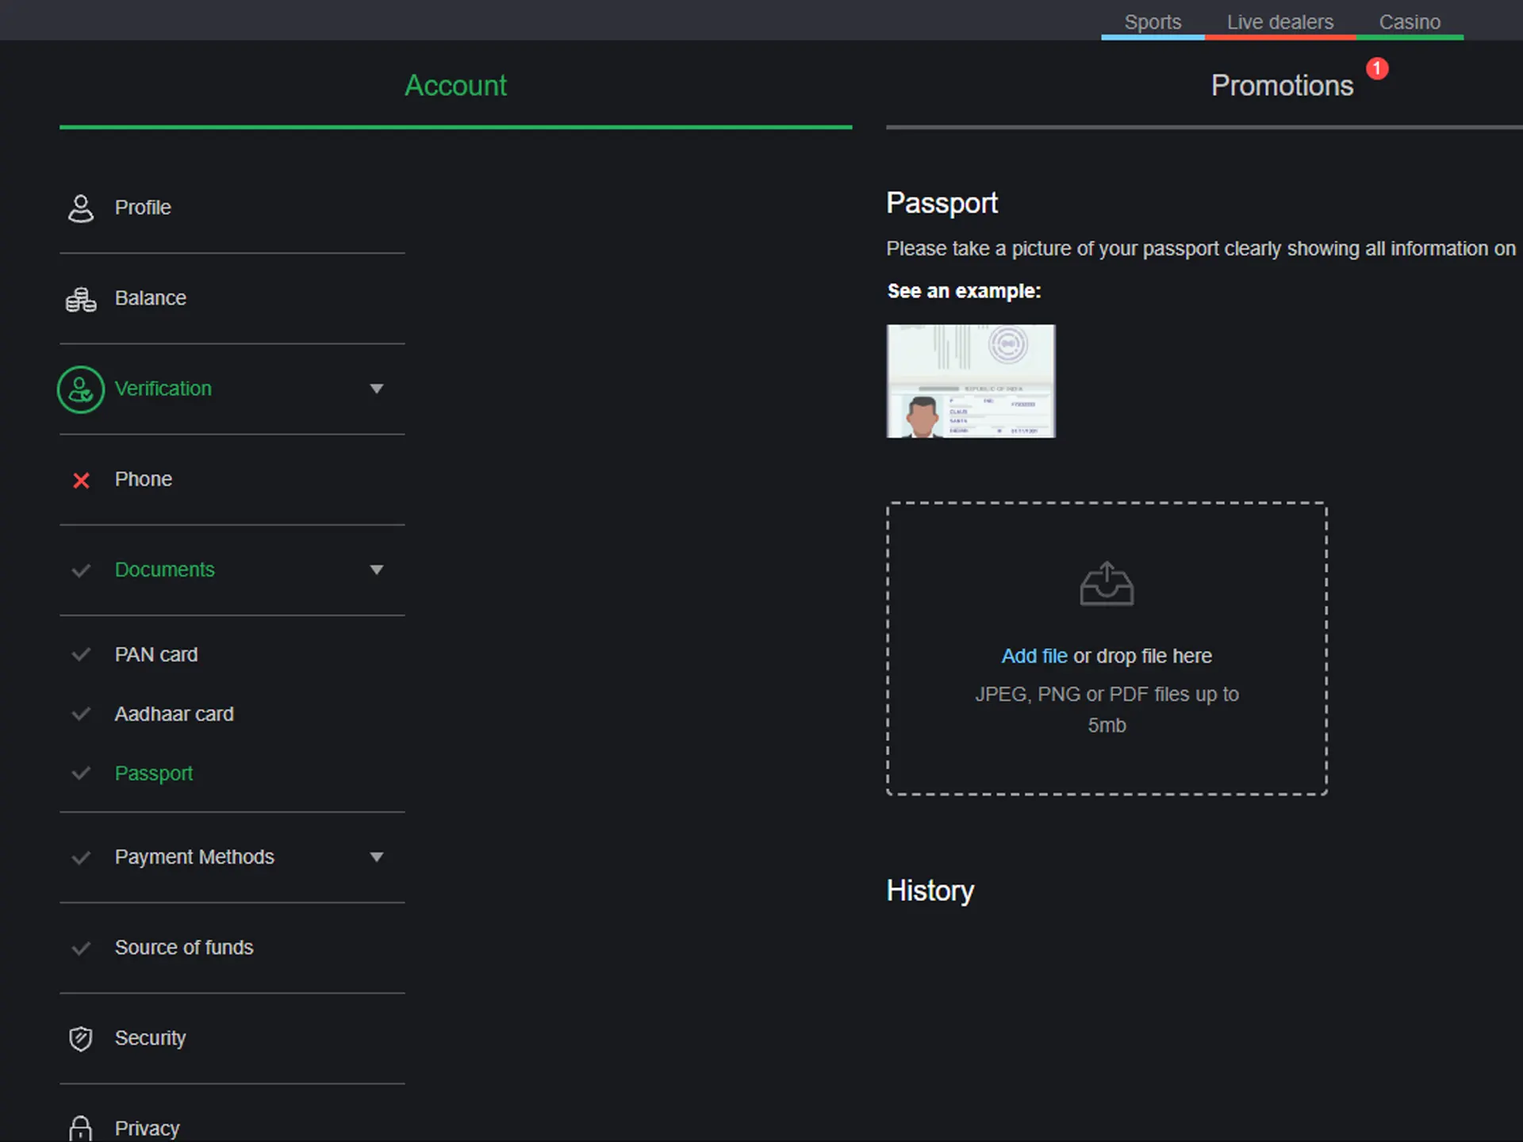Click the Verification icon in sidebar
1523x1142 pixels.
pyautogui.click(x=80, y=388)
